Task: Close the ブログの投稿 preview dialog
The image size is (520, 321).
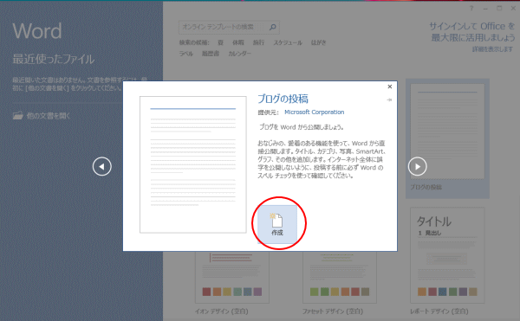Action: tap(390, 87)
